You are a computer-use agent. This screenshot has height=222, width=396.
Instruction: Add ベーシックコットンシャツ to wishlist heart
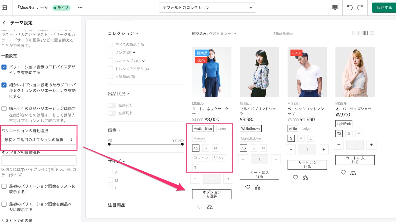[295, 177]
